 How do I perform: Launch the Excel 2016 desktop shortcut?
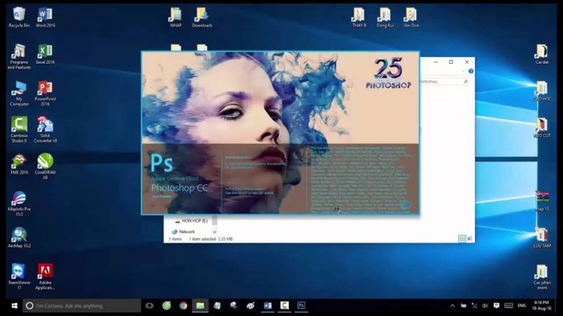[x=45, y=54]
